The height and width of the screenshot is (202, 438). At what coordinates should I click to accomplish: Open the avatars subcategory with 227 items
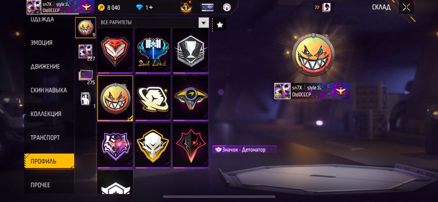85,52
